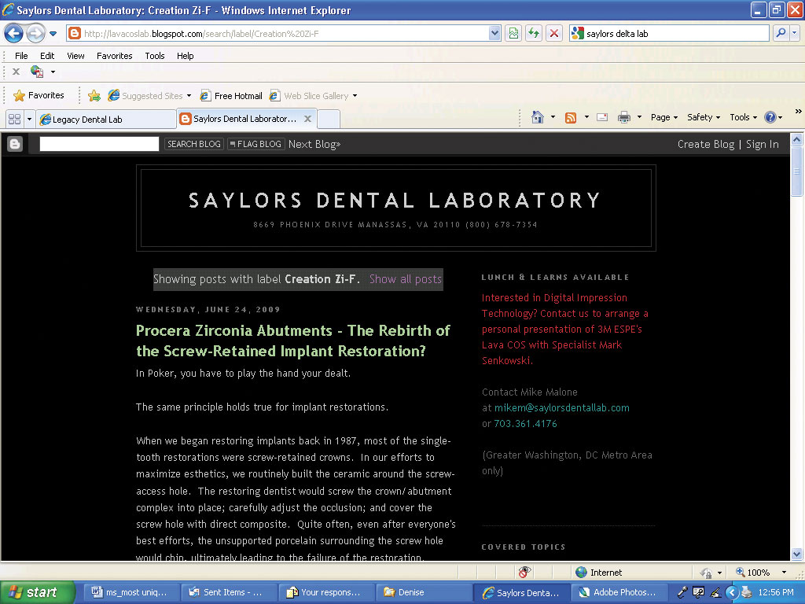Click the SEARCH BLOG button

point(193,144)
